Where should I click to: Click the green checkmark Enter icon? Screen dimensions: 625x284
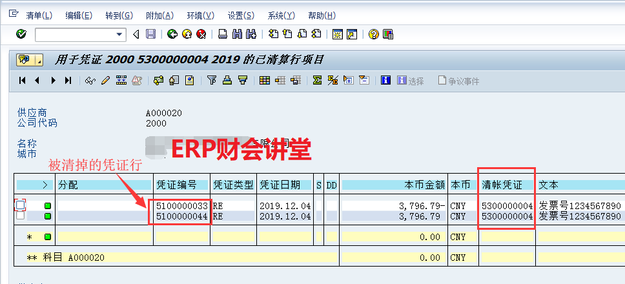(21, 34)
